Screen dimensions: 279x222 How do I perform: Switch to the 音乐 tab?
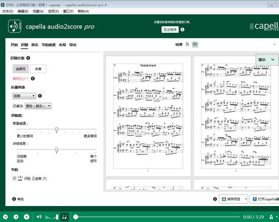tap(35, 45)
